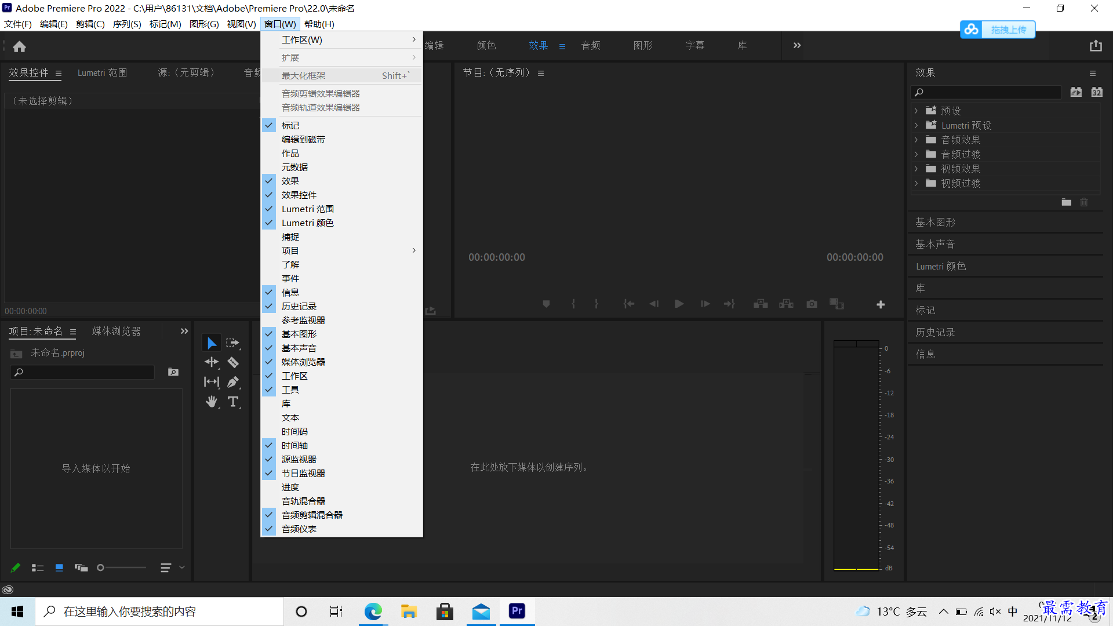Click Go to Out point button
Screen dimensions: 1113x626
pyautogui.click(x=729, y=304)
